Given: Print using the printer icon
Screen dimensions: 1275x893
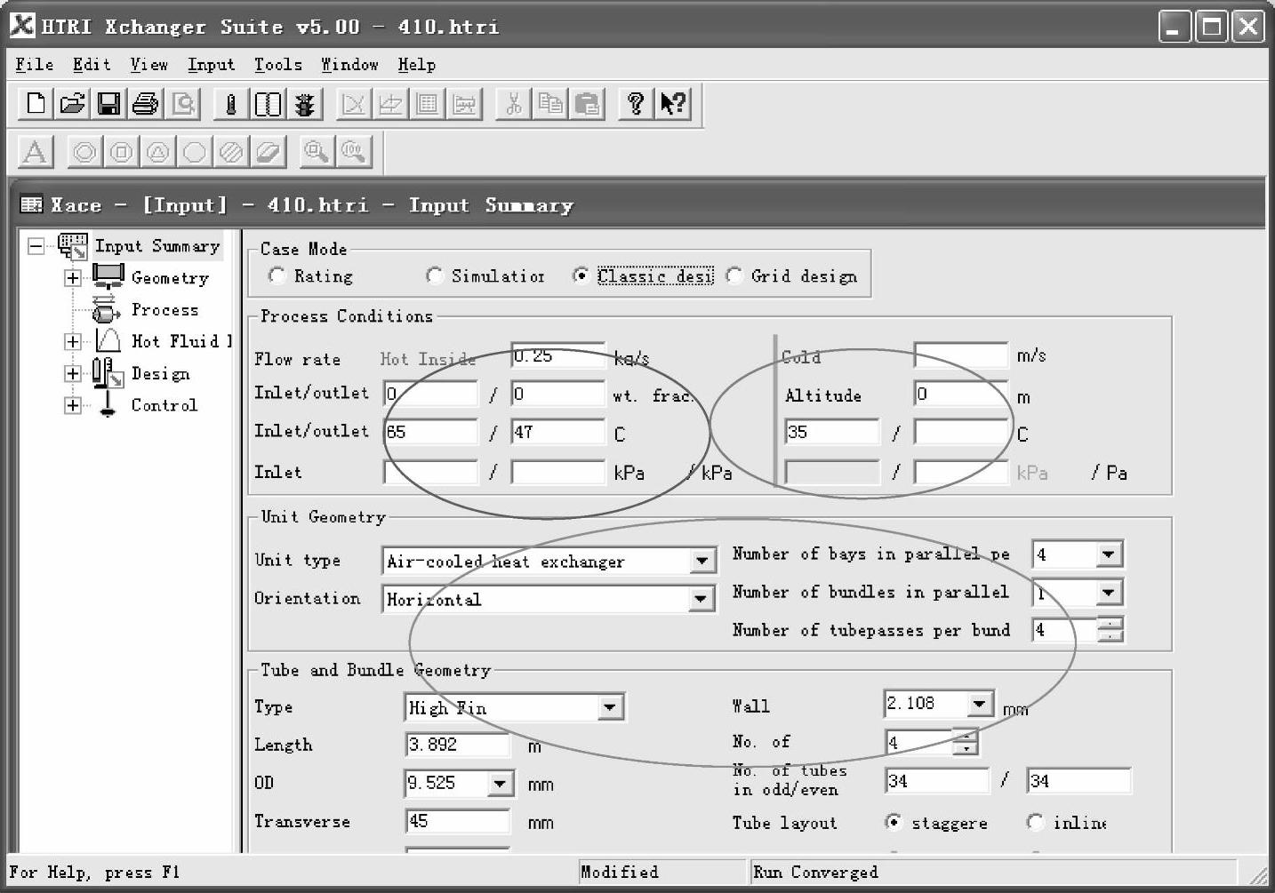Looking at the screenshot, I should point(145,104).
